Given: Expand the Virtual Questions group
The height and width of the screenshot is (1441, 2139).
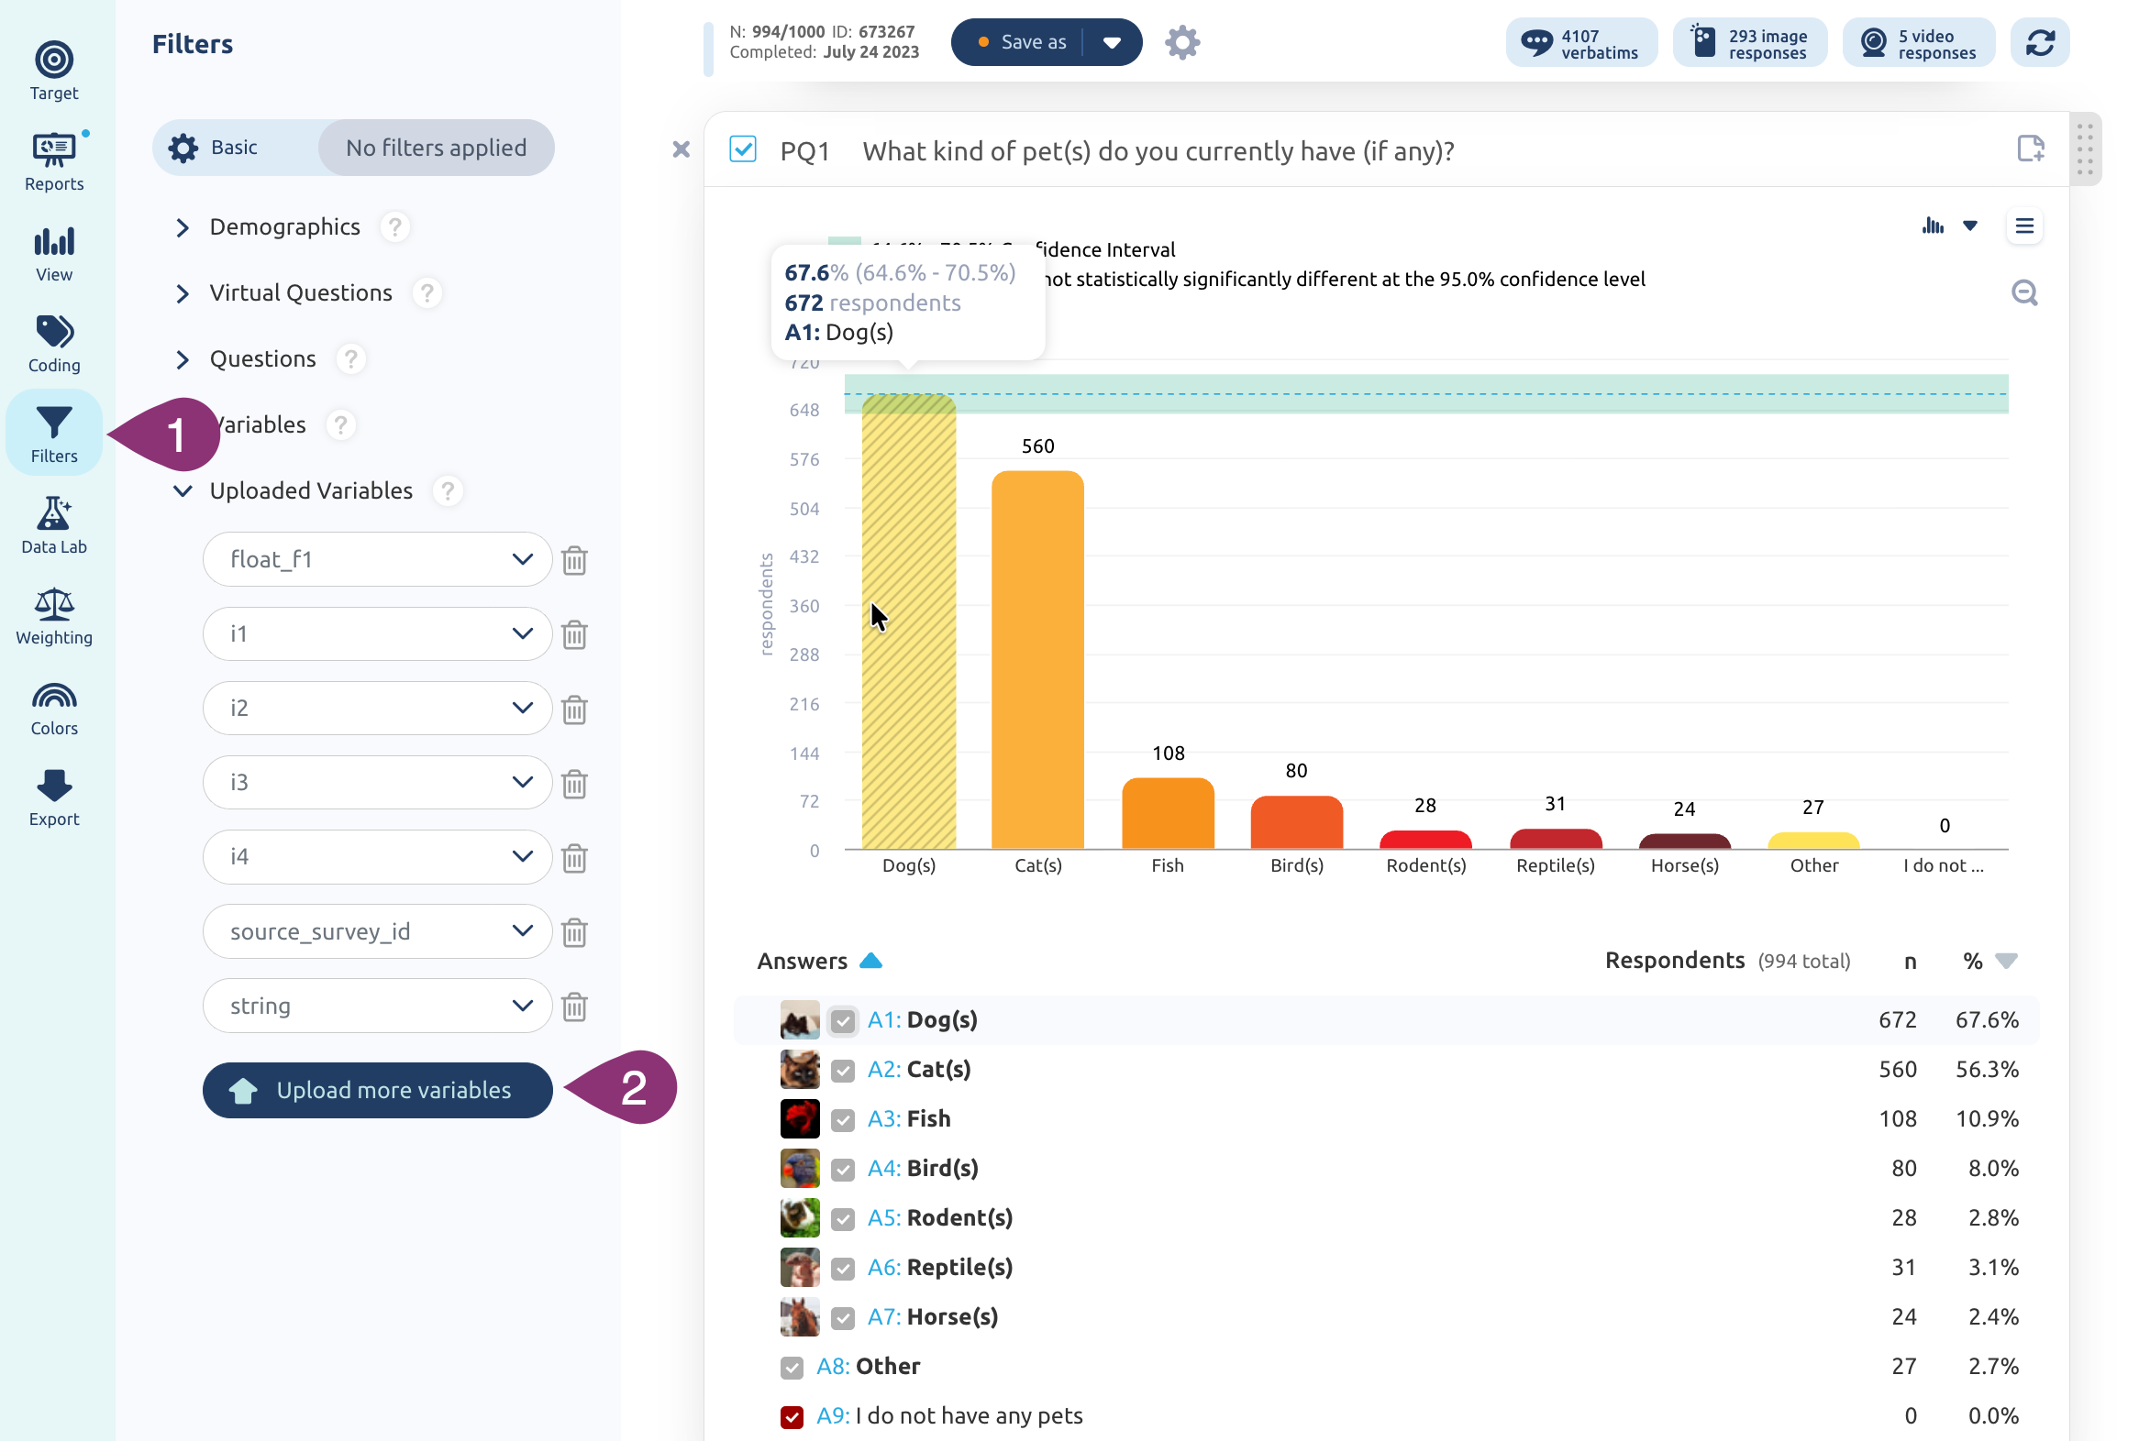Looking at the screenshot, I should pyautogui.click(x=183, y=293).
